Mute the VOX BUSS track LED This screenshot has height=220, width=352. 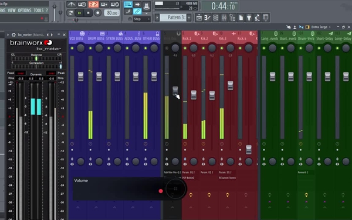72,48
